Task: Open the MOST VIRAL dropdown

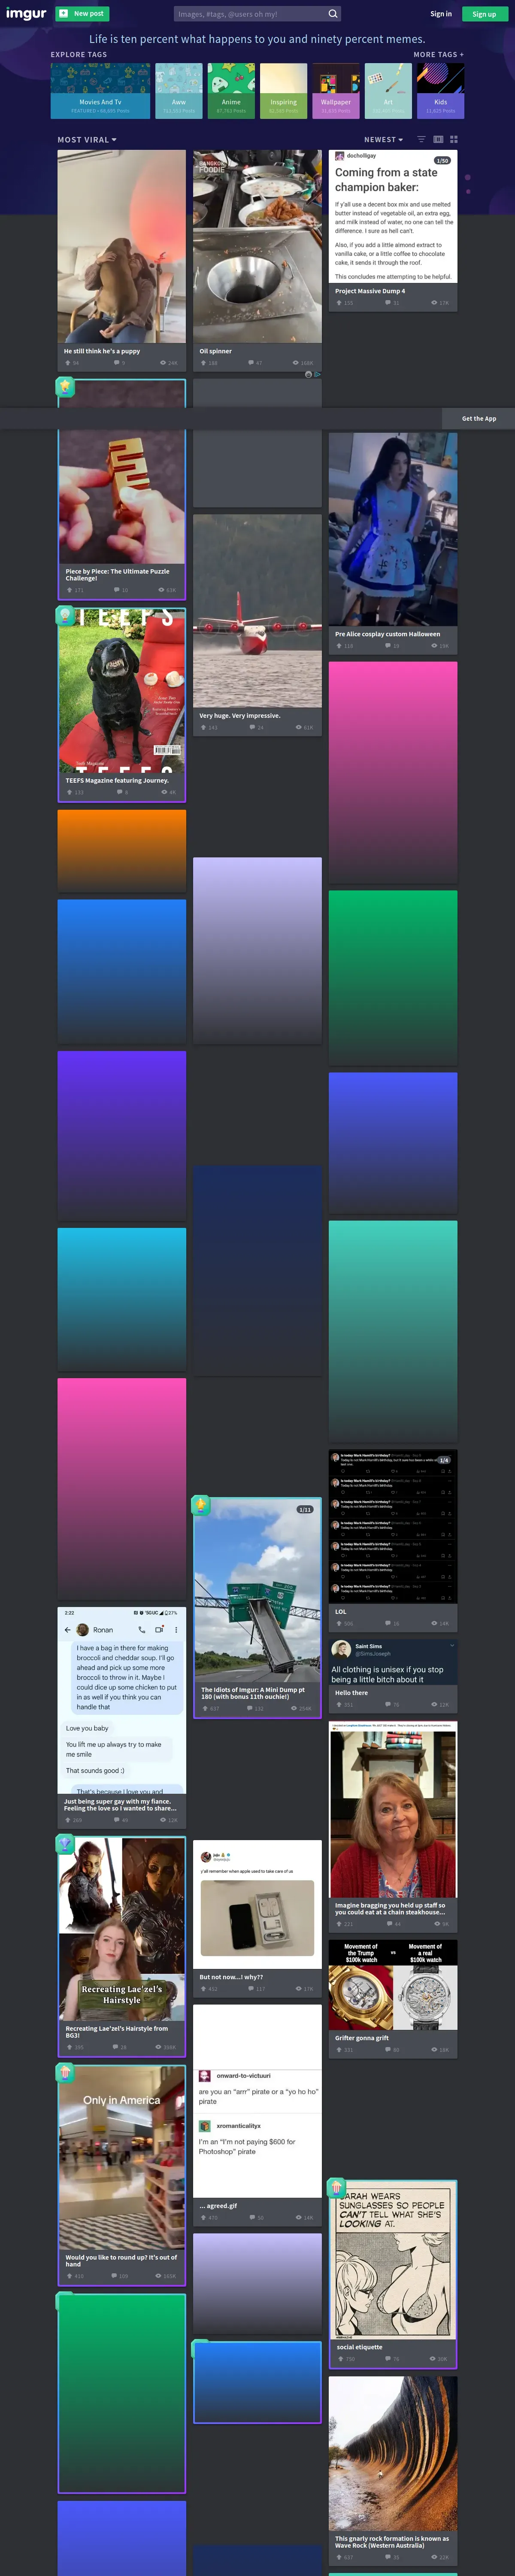Action: pyautogui.click(x=87, y=140)
